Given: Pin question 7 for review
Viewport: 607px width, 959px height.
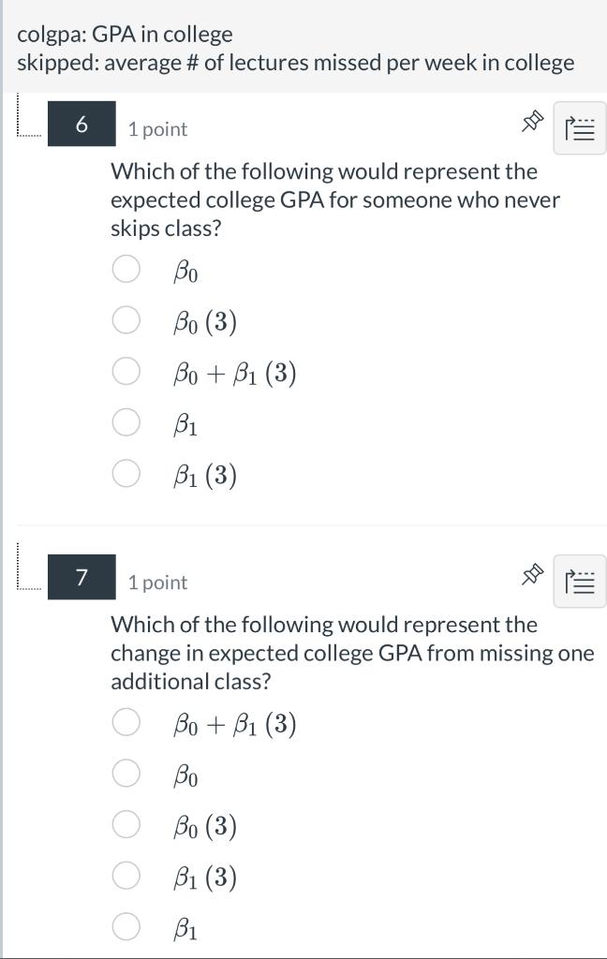Looking at the screenshot, I should point(533,574).
